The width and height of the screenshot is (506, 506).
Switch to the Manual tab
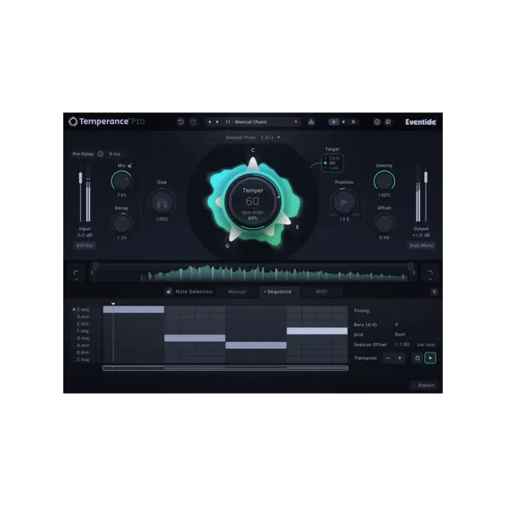pyautogui.click(x=237, y=292)
